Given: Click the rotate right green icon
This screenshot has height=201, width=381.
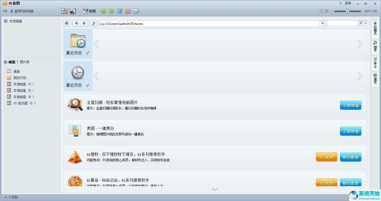Looking at the screenshot, I should click(111, 11).
